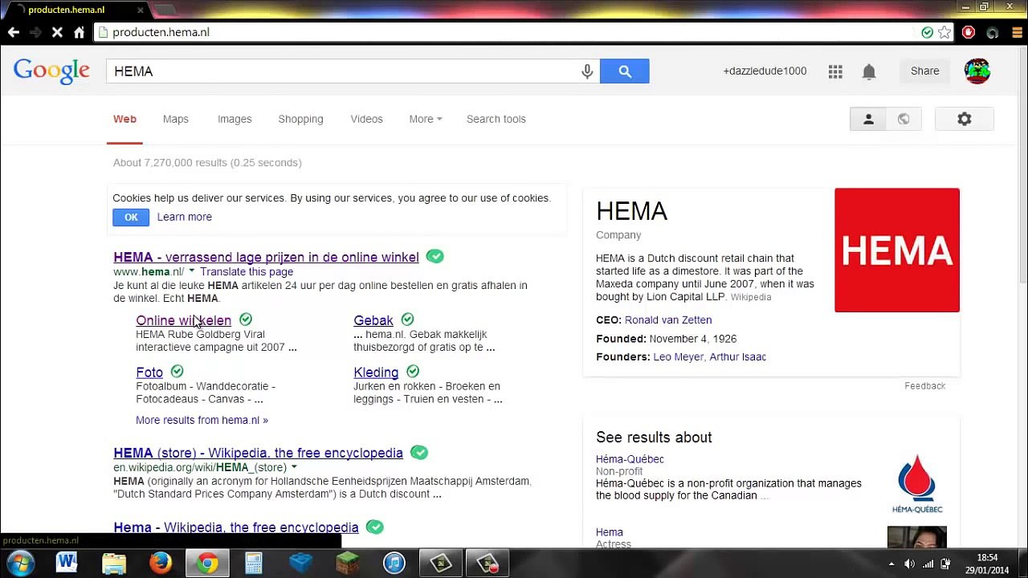Select the Web search tab
Viewport: 1028px width, 578px height.
(x=124, y=119)
